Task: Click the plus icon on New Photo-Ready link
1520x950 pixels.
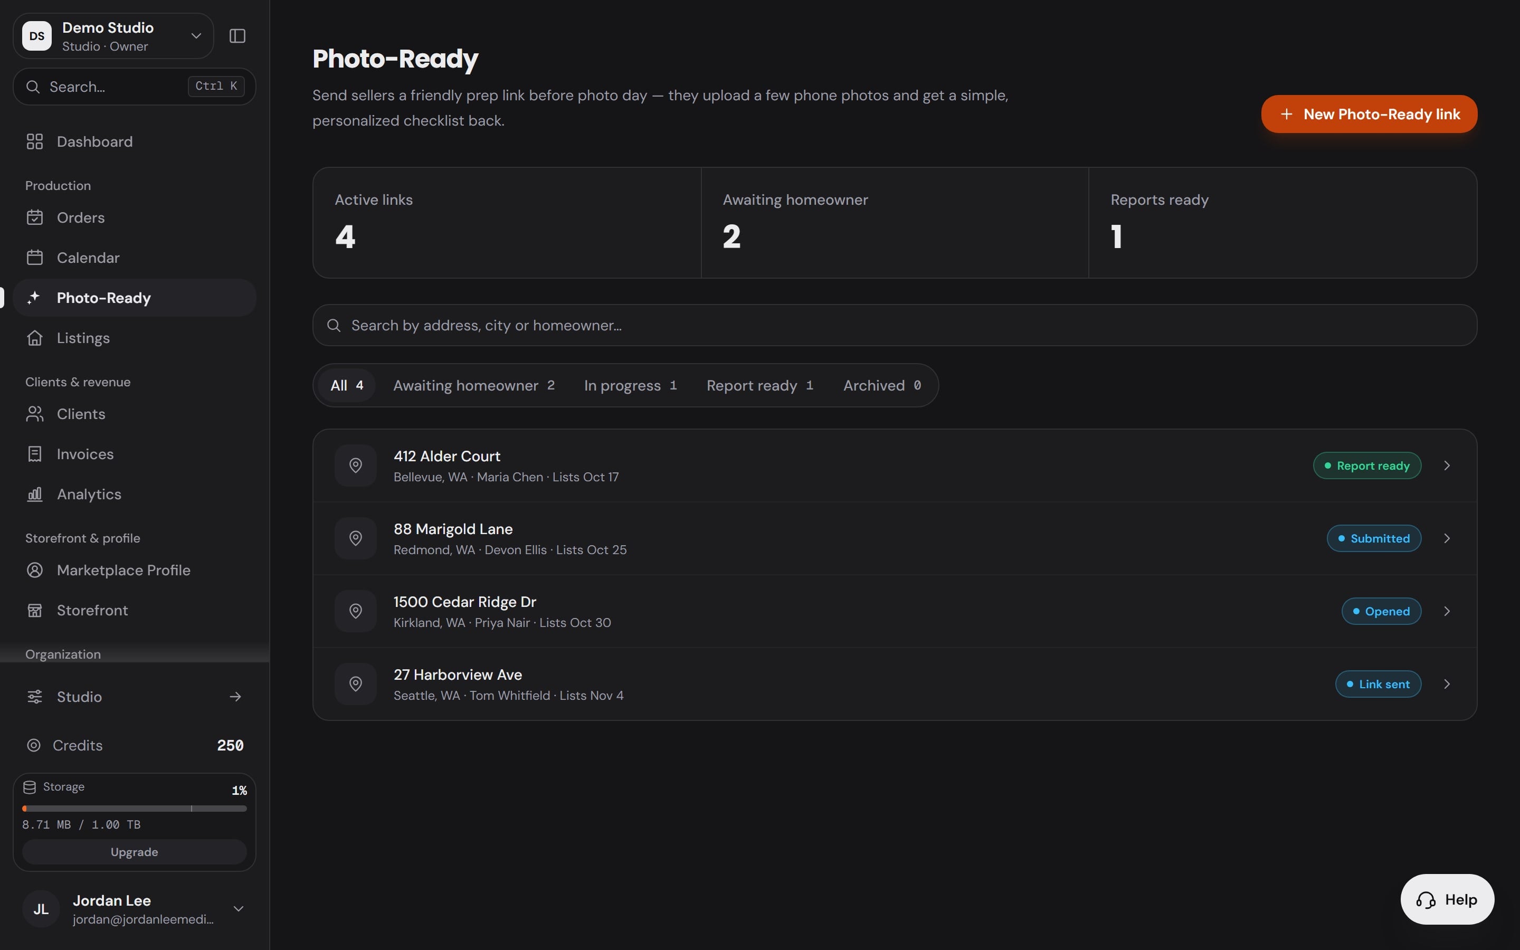Action: (x=1286, y=113)
